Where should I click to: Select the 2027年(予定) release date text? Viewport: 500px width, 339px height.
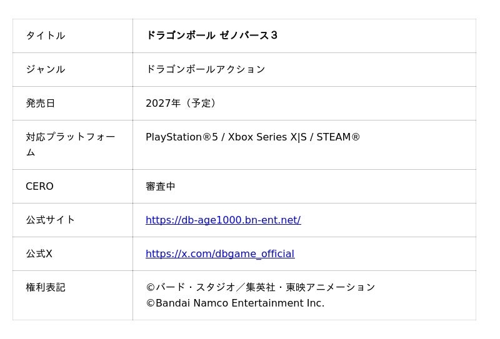(x=182, y=103)
